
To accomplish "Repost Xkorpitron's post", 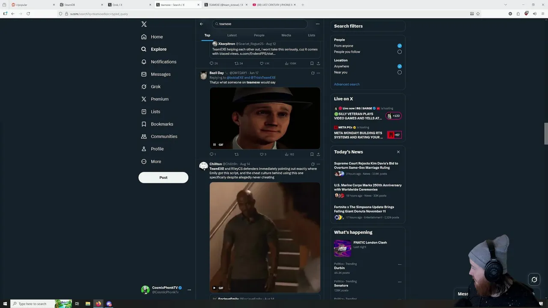I will click(238, 63).
